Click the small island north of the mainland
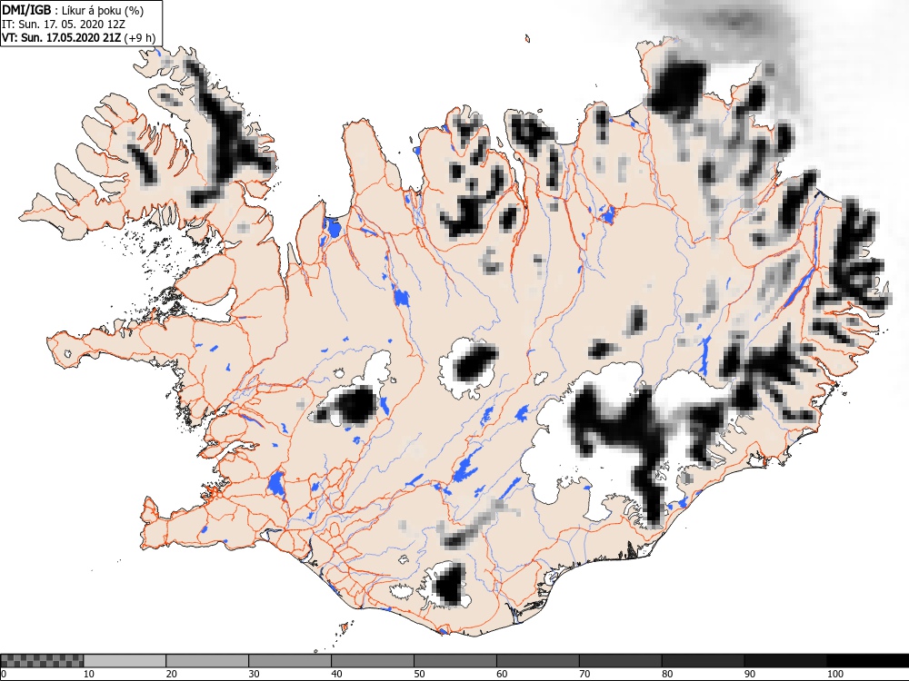Viewport: 909px width, 681px height. (528, 39)
